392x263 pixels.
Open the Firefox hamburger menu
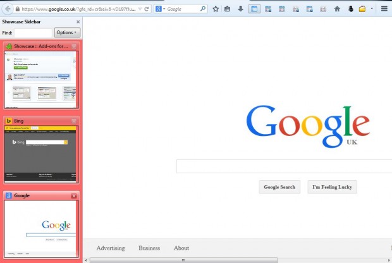point(383,9)
